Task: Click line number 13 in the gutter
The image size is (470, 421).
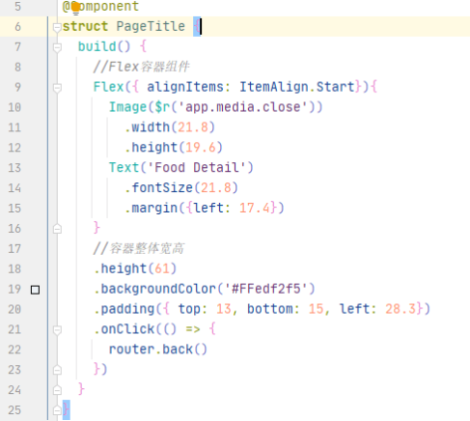Action: (x=14, y=168)
